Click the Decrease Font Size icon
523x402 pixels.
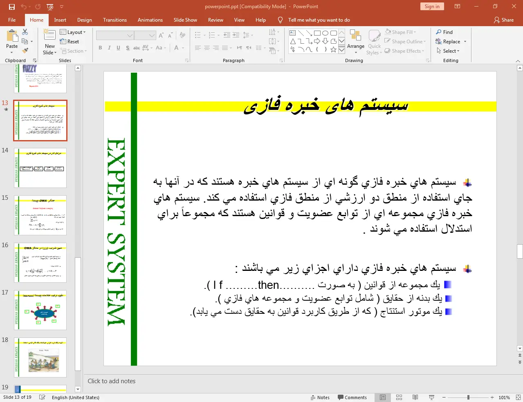click(171, 36)
